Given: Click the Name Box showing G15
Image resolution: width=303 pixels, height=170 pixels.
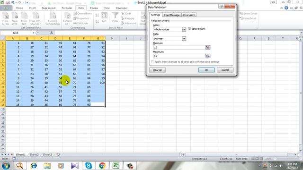Looking at the screenshot, I should tap(16, 33).
